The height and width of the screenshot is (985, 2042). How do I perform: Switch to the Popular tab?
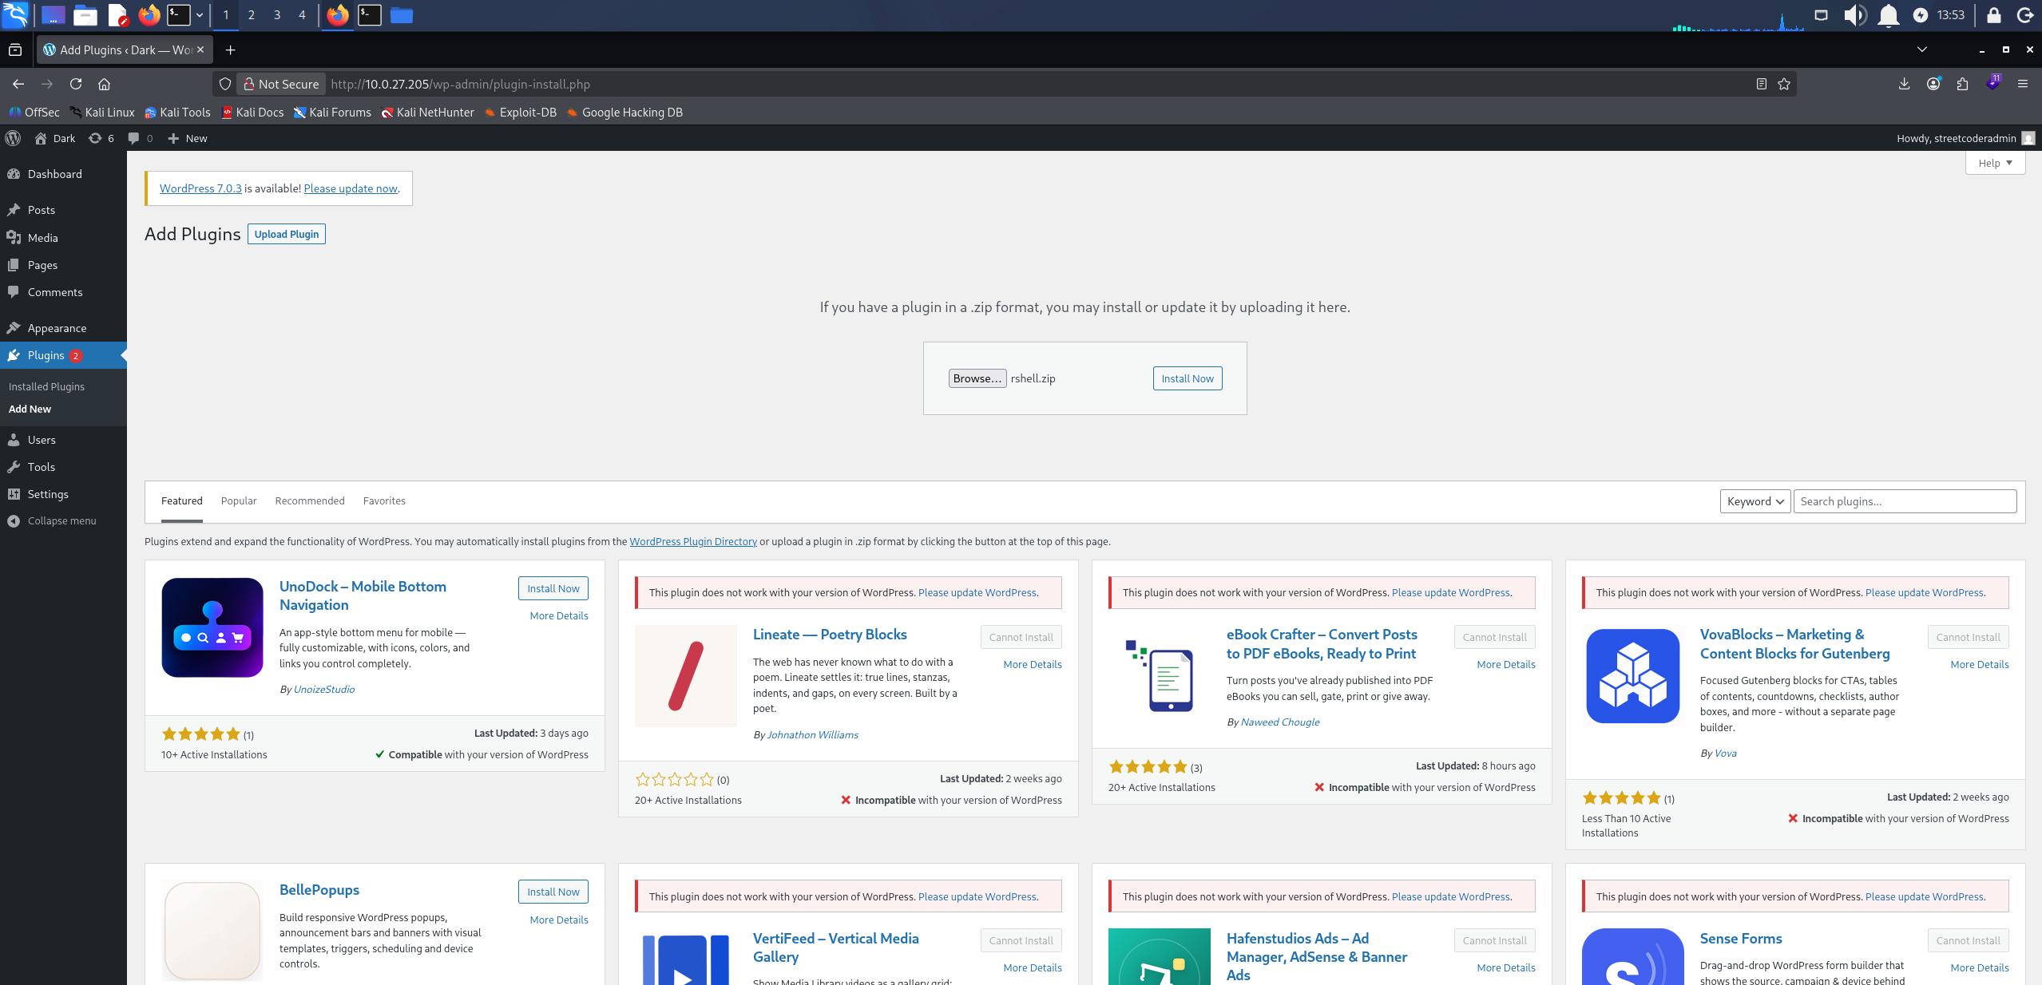pyautogui.click(x=239, y=500)
